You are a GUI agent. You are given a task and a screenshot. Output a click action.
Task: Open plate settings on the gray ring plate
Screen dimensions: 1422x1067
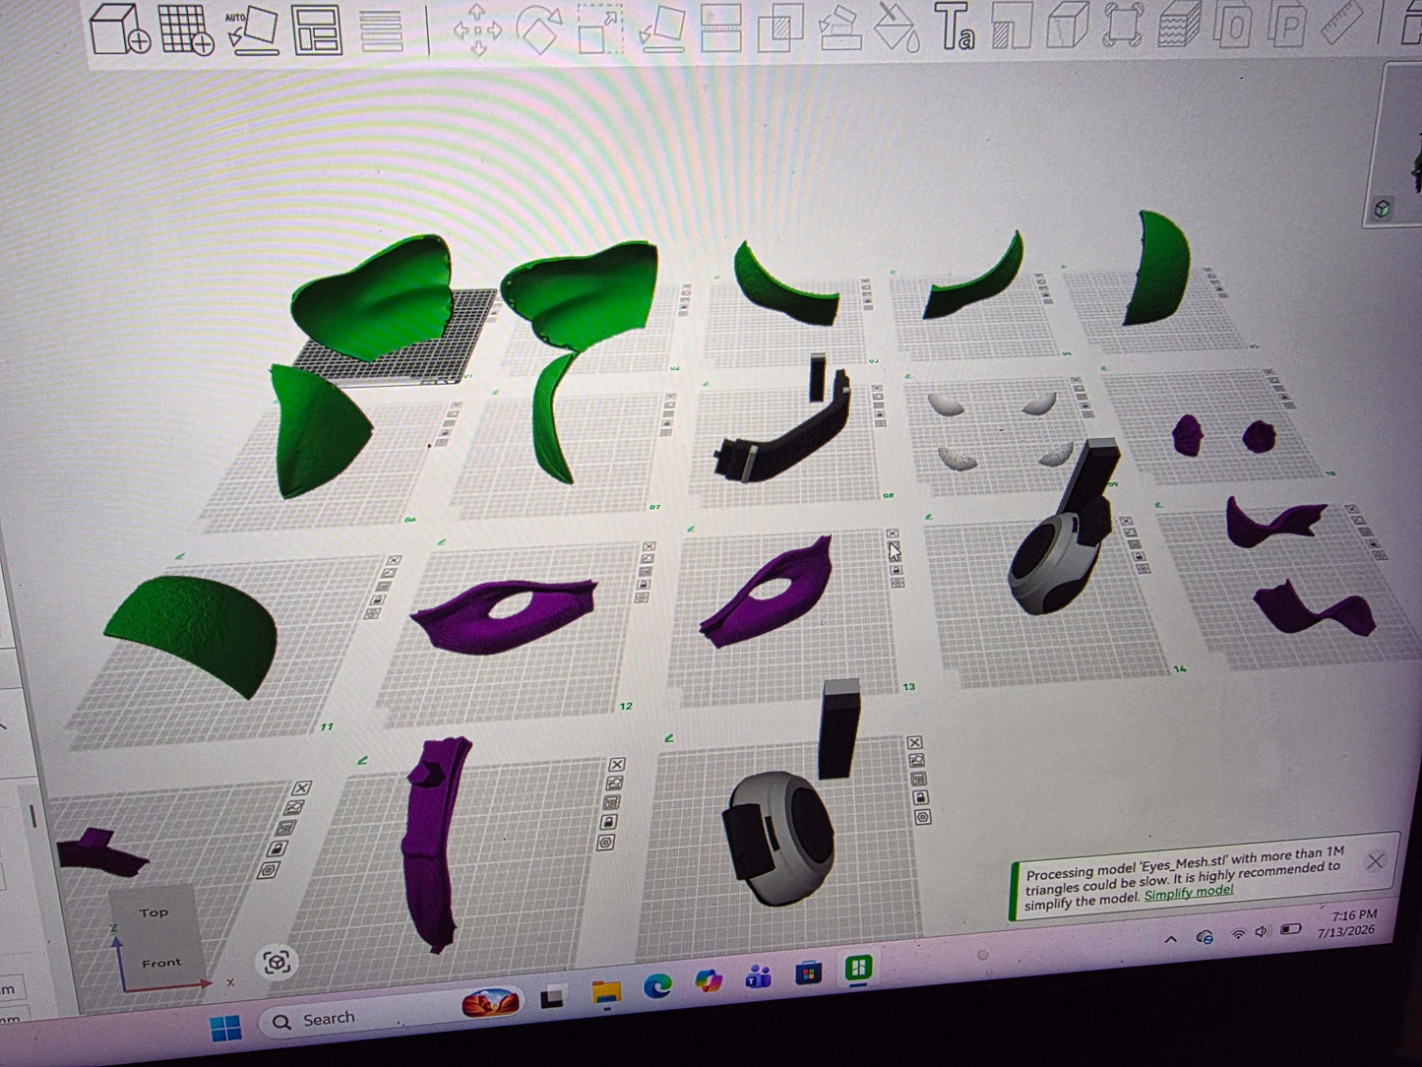click(923, 817)
